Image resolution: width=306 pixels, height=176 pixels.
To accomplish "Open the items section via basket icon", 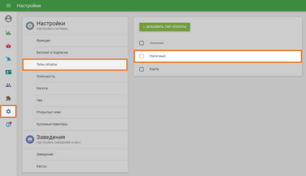I will (8, 46).
